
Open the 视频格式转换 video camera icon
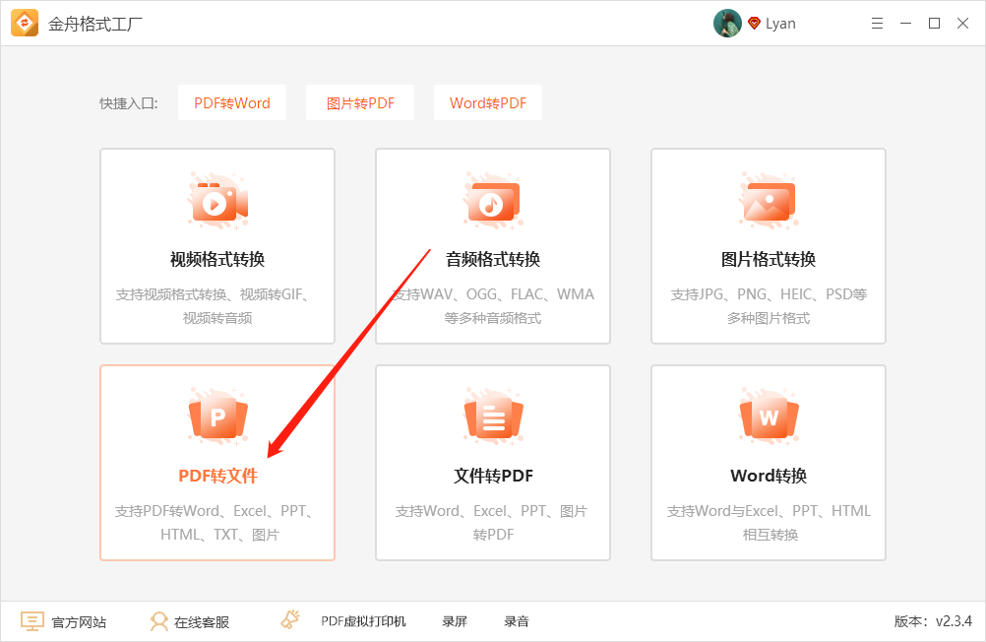point(216,200)
